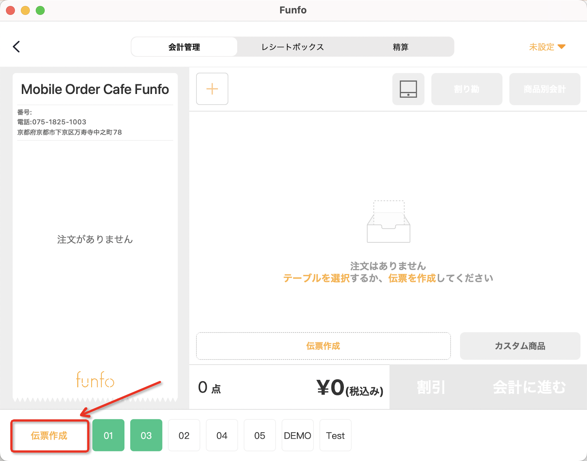This screenshot has height=461, width=587.
Task: Click 会計に進む to proceed to checkout
Action: click(x=529, y=387)
